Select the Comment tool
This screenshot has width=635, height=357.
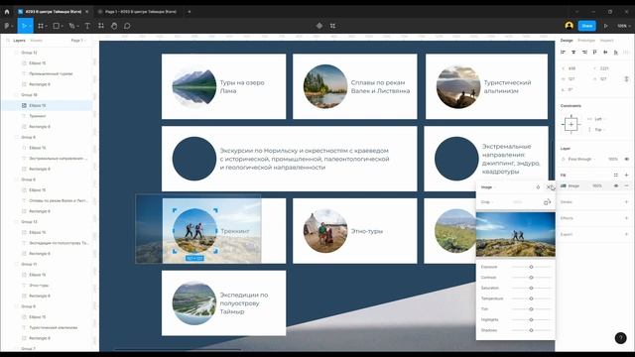pyautogui.click(x=127, y=26)
